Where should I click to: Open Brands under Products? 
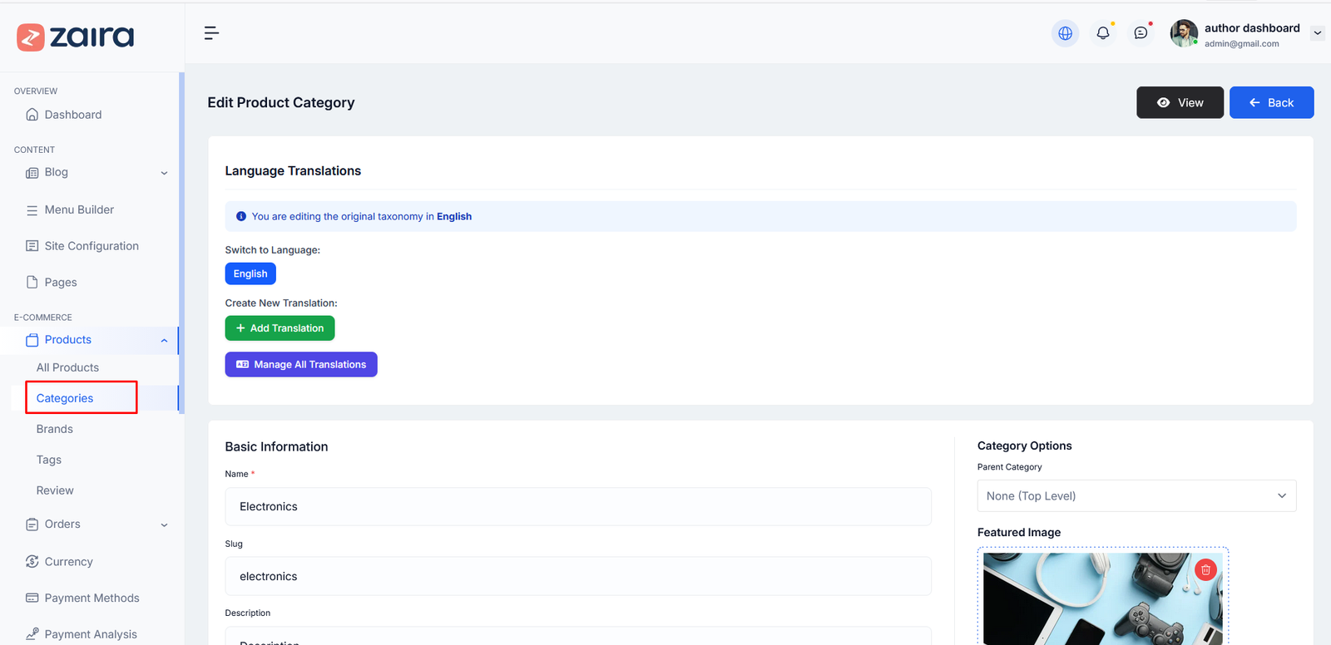(55, 429)
